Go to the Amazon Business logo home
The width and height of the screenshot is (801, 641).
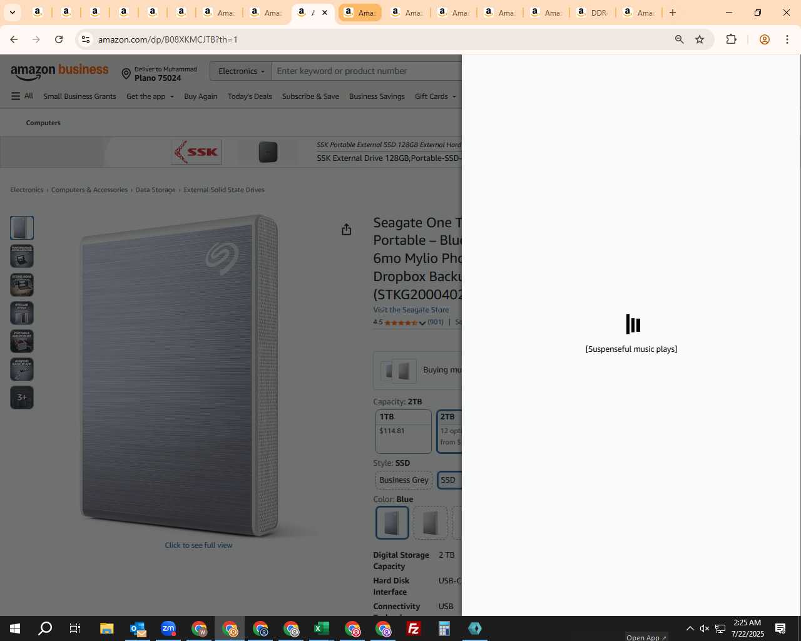[59, 72]
